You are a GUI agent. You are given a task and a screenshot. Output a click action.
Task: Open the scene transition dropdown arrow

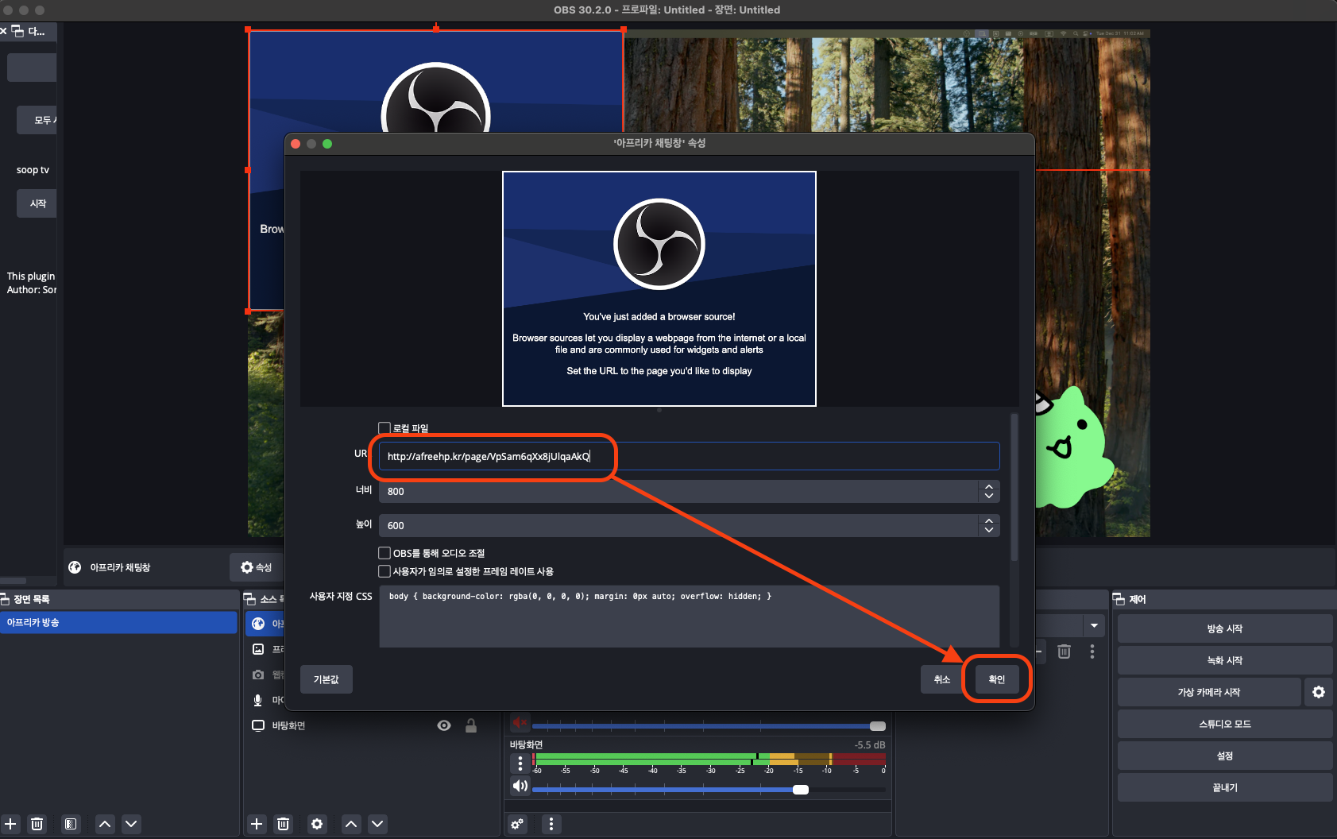click(x=1094, y=625)
